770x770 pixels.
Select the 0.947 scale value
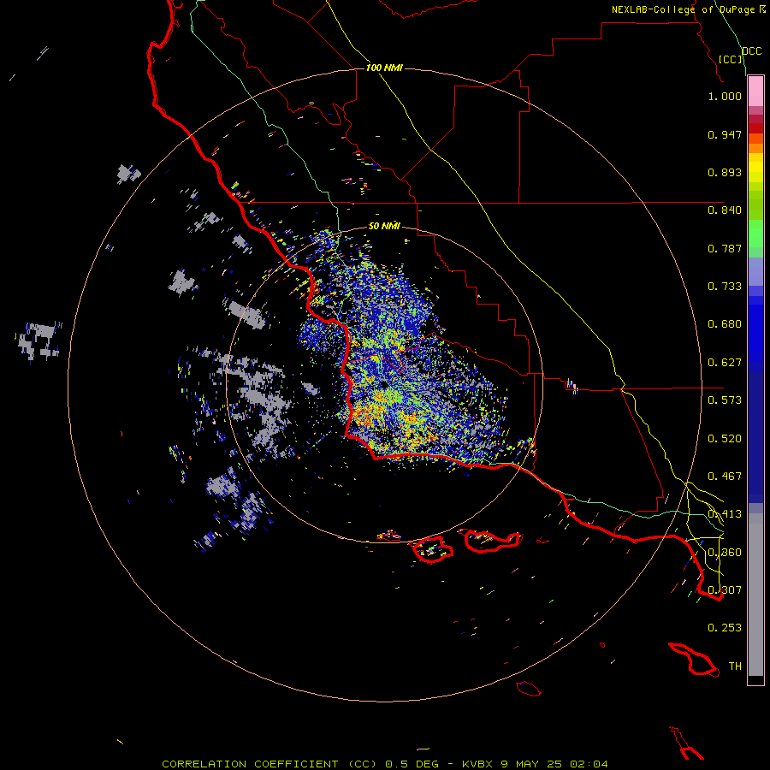[725, 134]
